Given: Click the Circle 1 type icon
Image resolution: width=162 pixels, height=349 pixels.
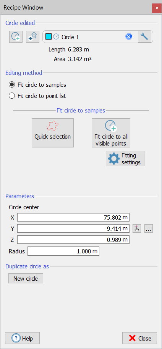Looking at the screenshot, I should 56,37.
